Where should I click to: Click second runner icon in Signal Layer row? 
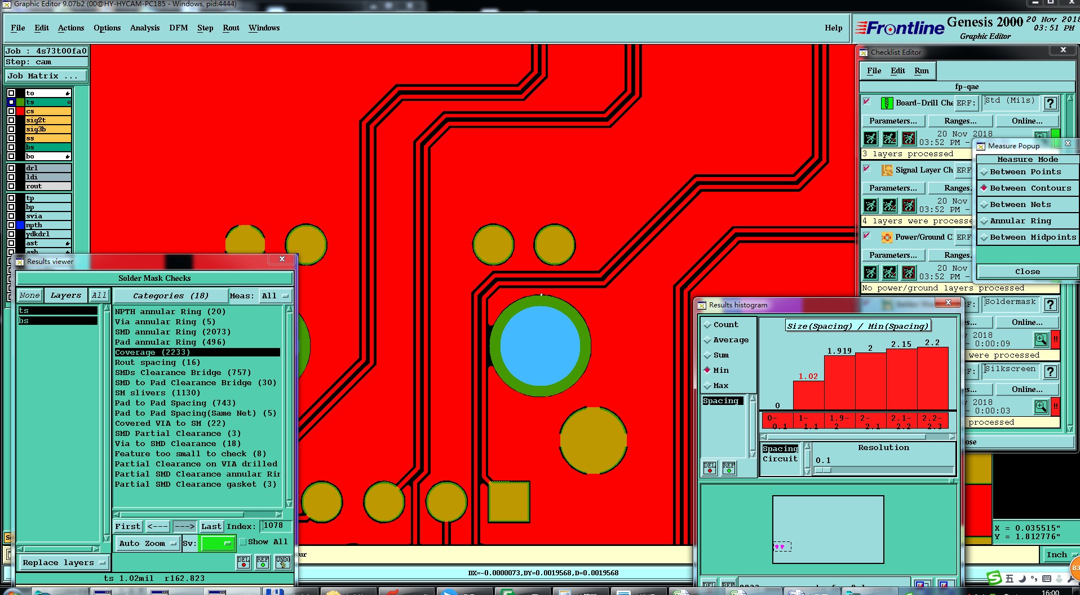(889, 205)
